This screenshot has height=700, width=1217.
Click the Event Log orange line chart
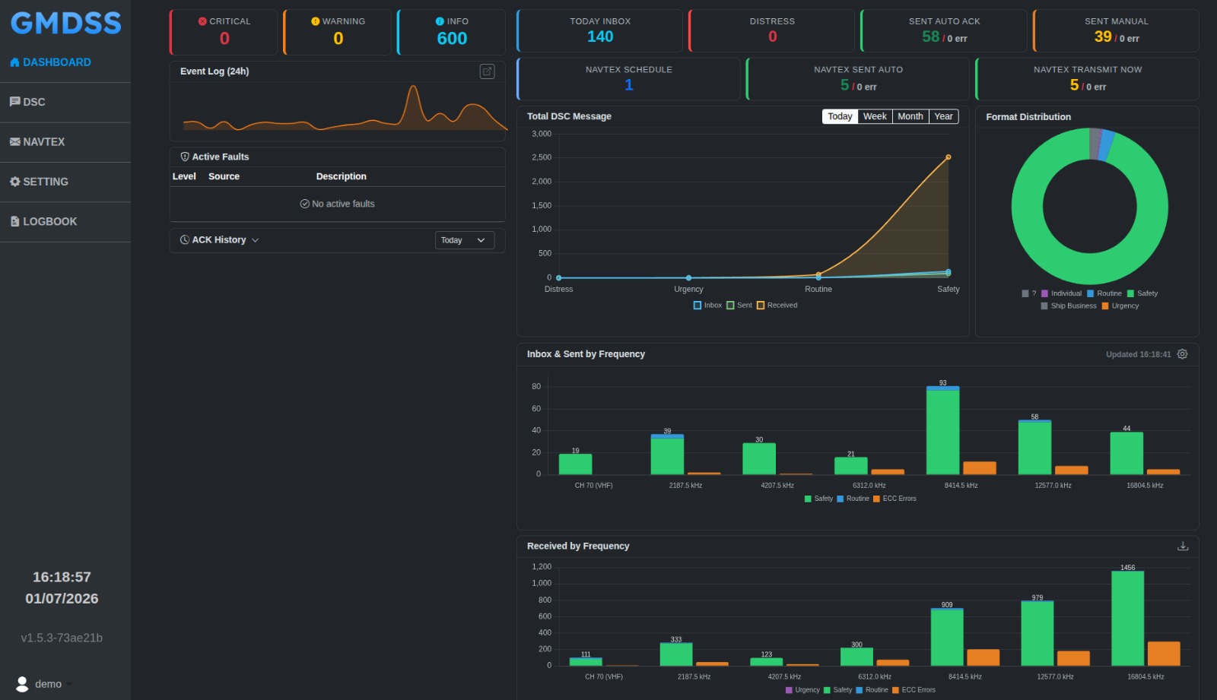[x=345, y=109]
